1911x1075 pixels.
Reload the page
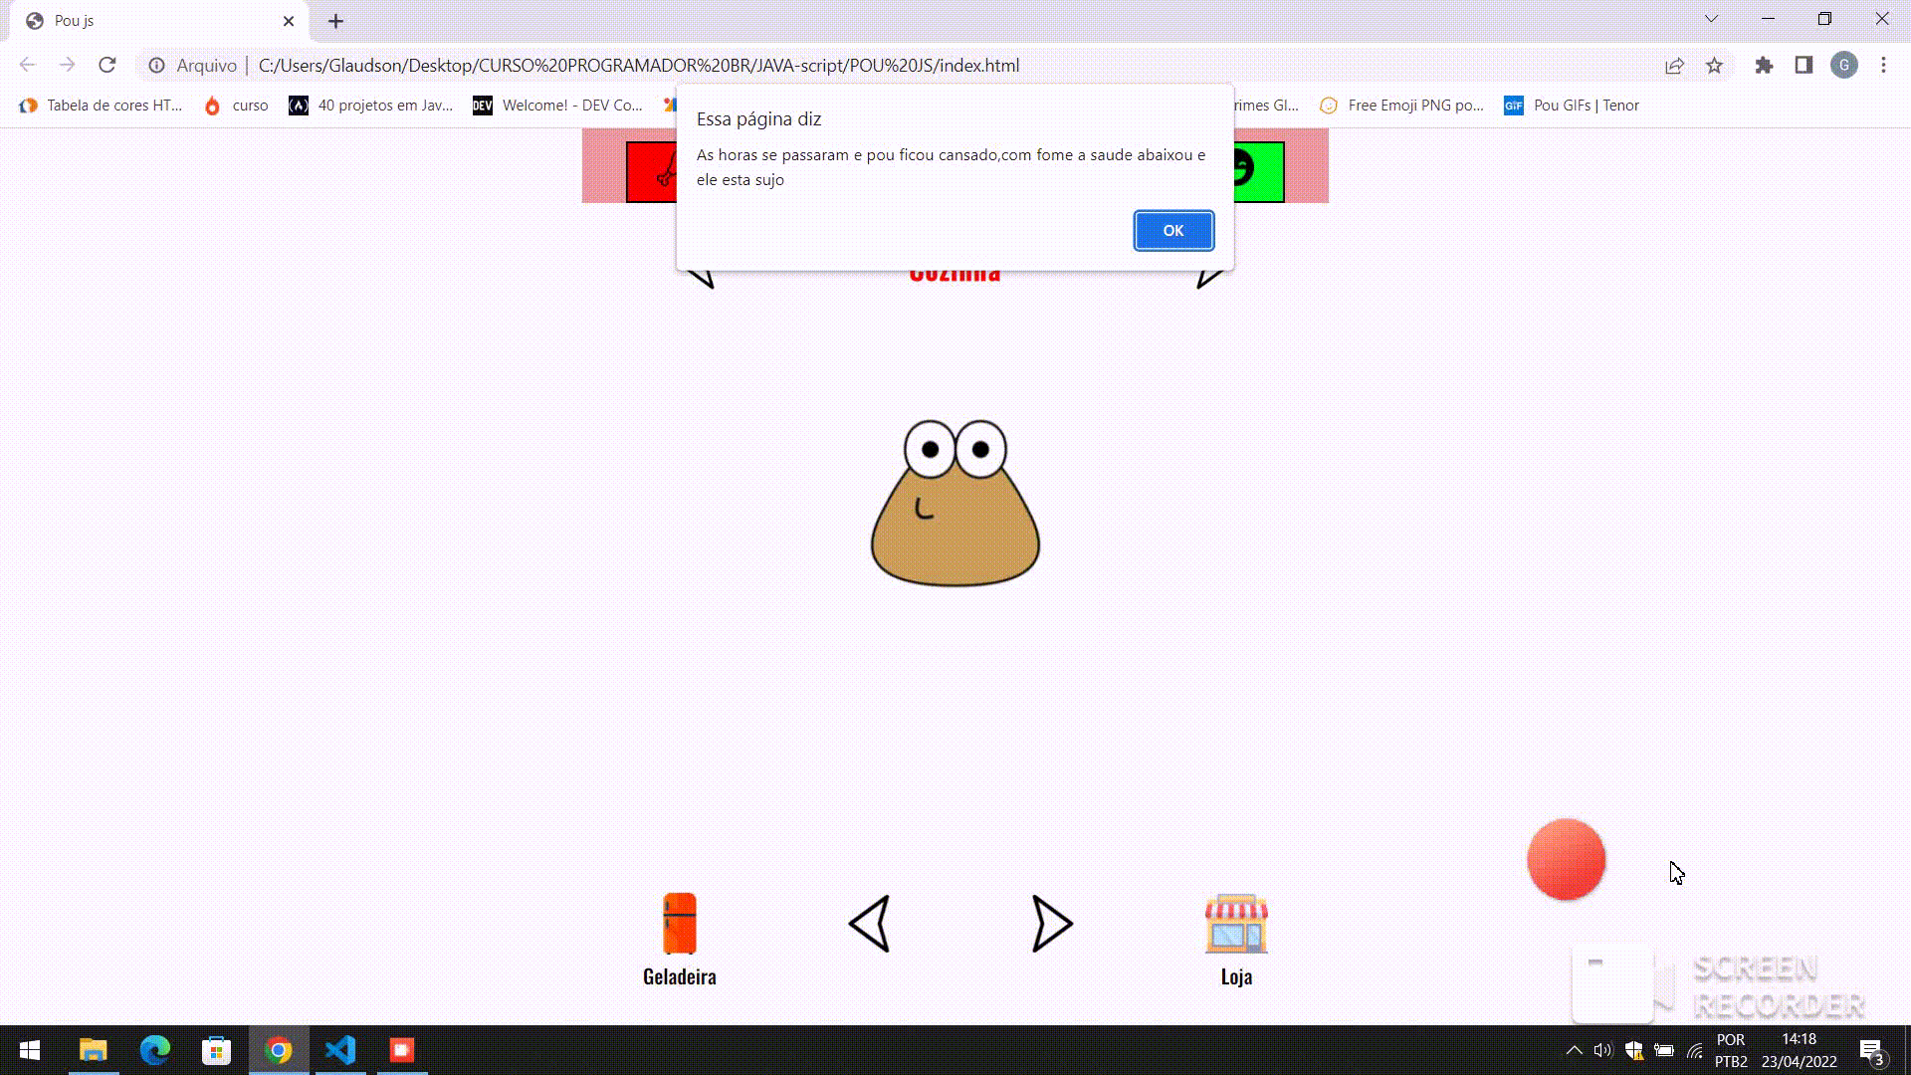(x=107, y=66)
